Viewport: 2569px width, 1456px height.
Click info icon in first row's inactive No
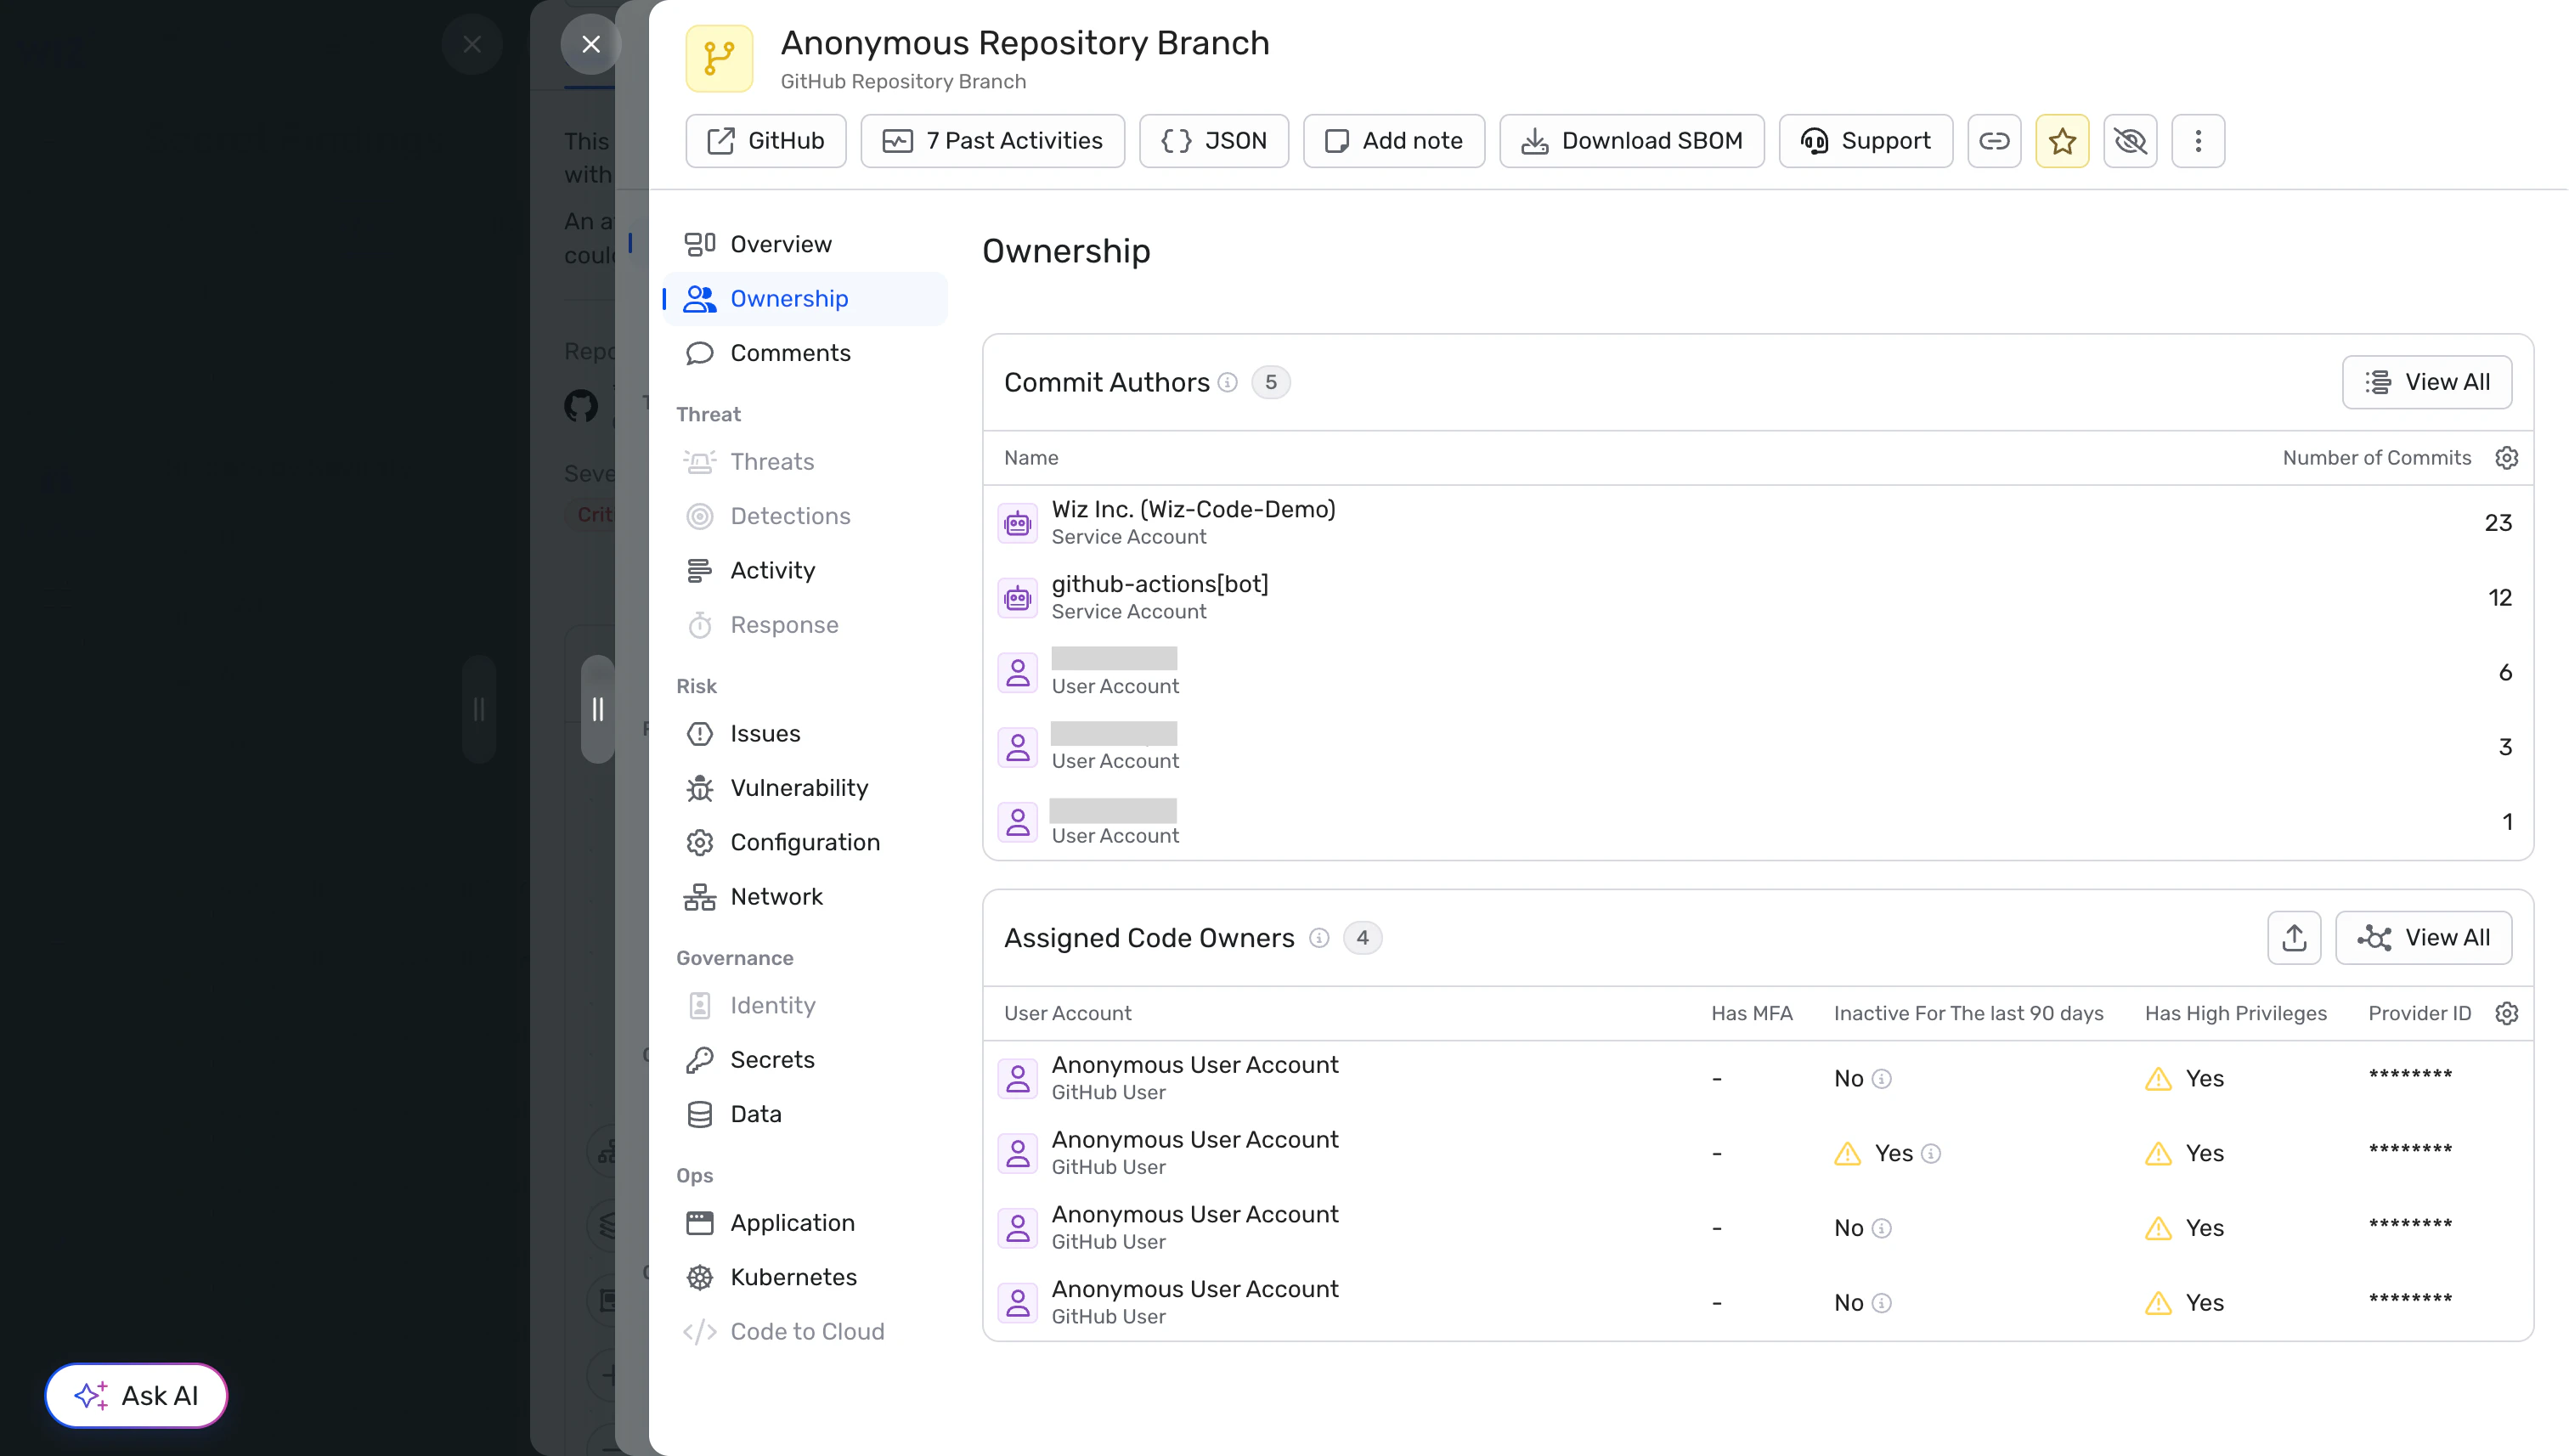[1881, 1079]
